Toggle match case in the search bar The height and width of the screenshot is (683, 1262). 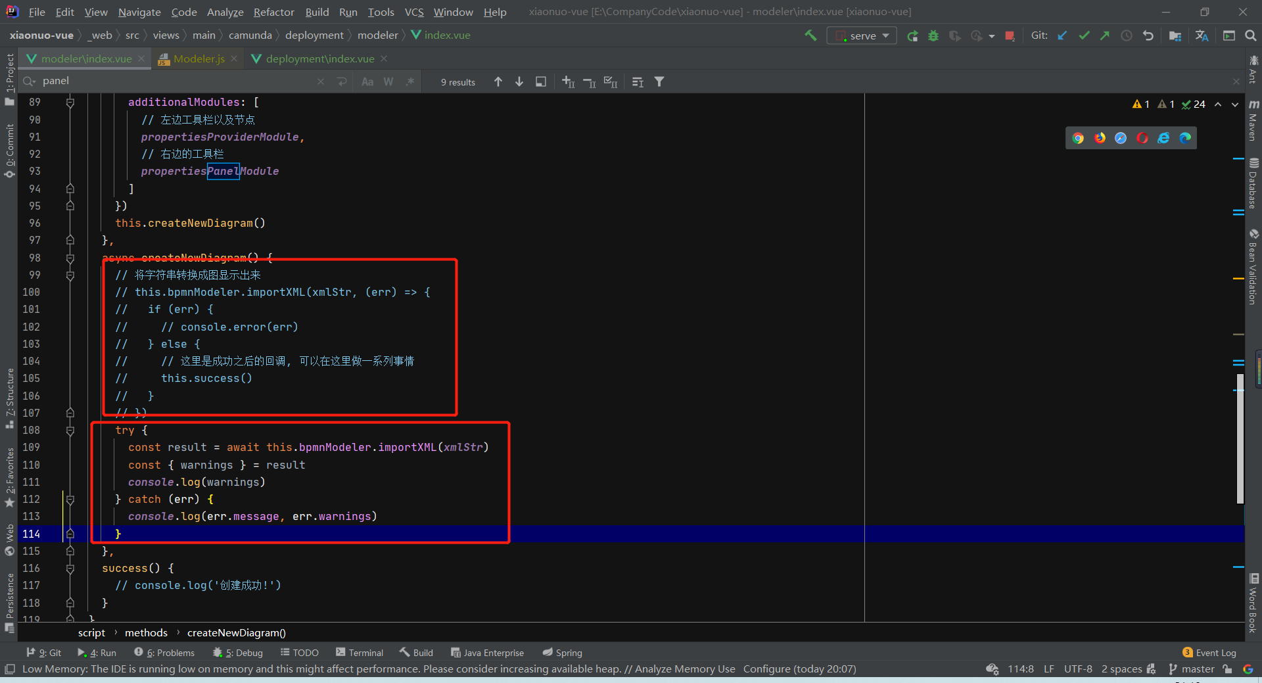367,82
